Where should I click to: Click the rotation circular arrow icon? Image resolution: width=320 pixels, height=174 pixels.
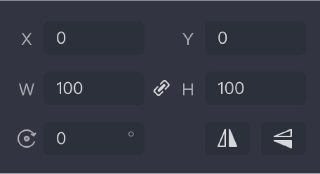click(x=27, y=139)
